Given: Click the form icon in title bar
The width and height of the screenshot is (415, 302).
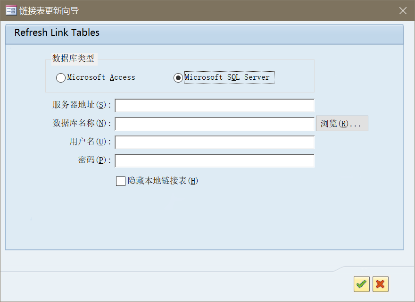Looking at the screenshot, I should 11,10.
